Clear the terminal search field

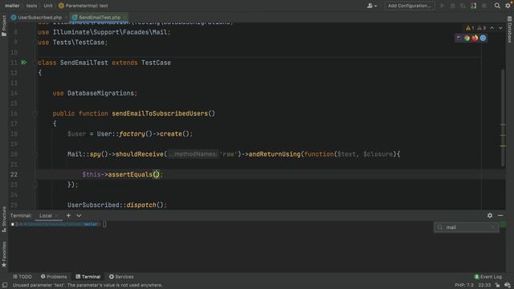pyautogui.click(x=493, y=227)
